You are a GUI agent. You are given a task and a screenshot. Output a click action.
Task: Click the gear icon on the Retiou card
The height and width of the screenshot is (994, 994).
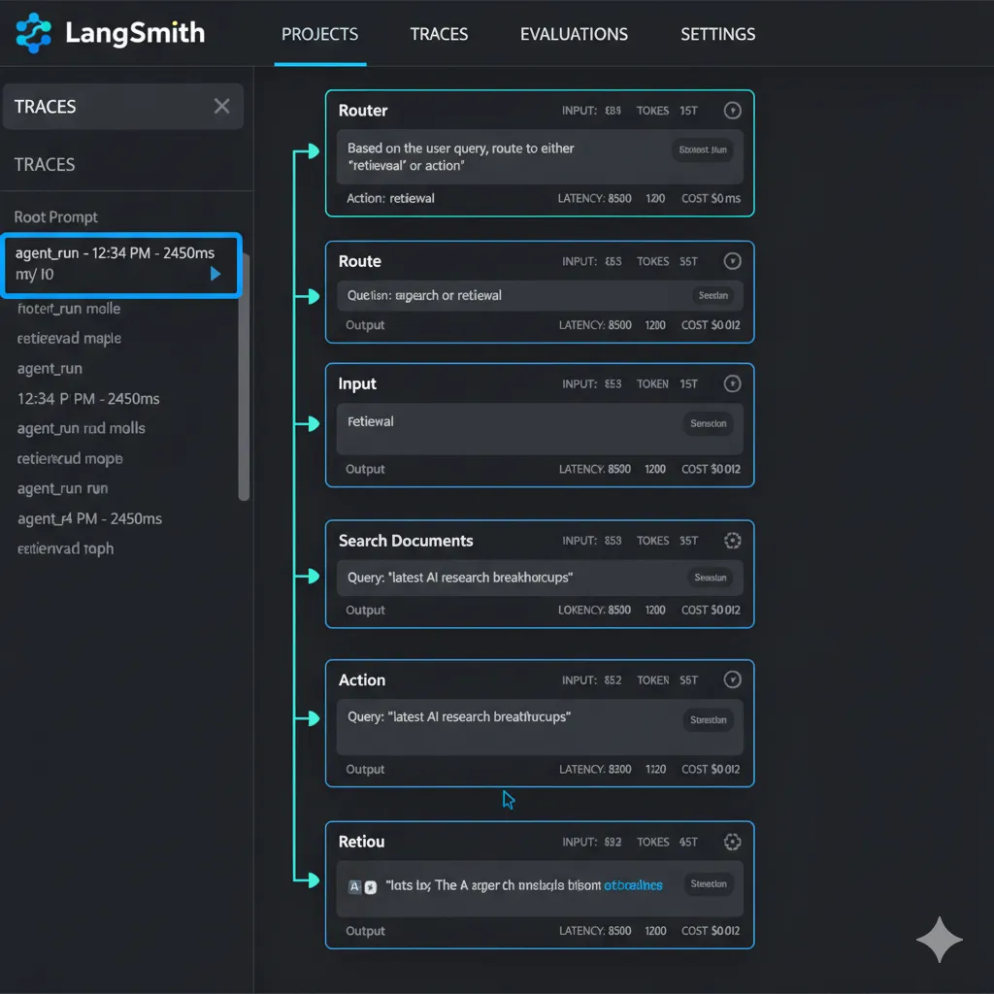(x=732, y=842)
